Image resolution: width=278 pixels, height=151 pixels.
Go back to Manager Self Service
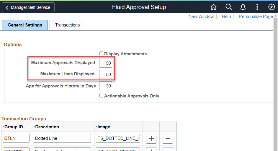pyautogui.click(x=28, y=7)
